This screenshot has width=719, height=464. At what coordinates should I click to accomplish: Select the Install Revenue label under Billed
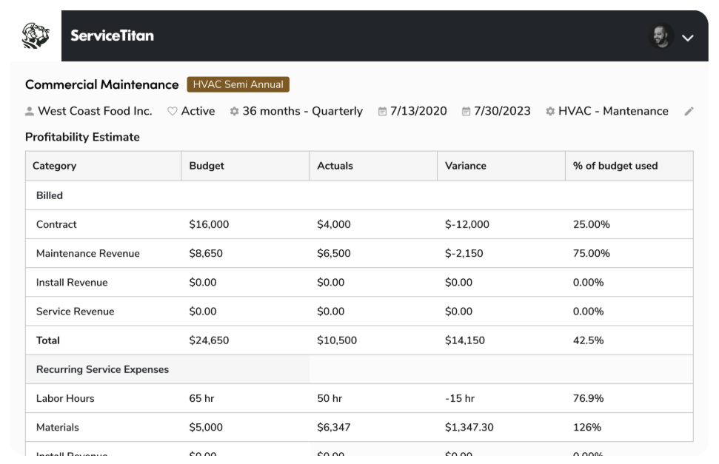(x=72, y=282)
